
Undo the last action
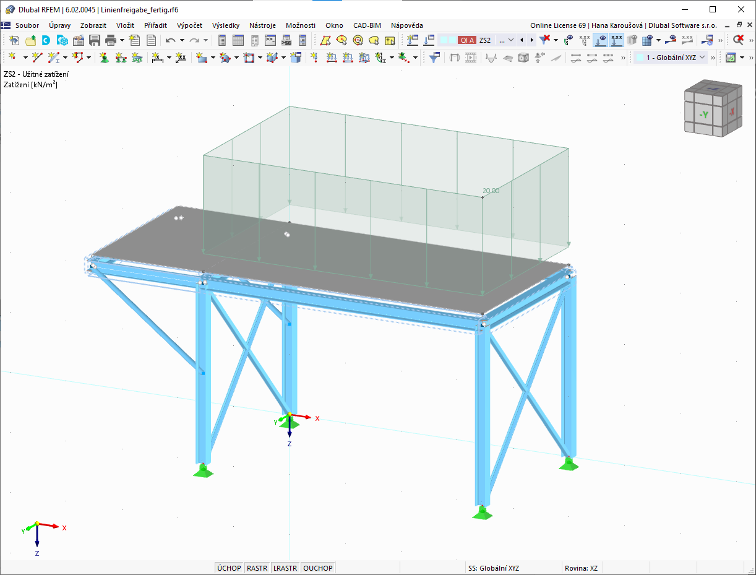pyautogui.click(x=170, y=40)
